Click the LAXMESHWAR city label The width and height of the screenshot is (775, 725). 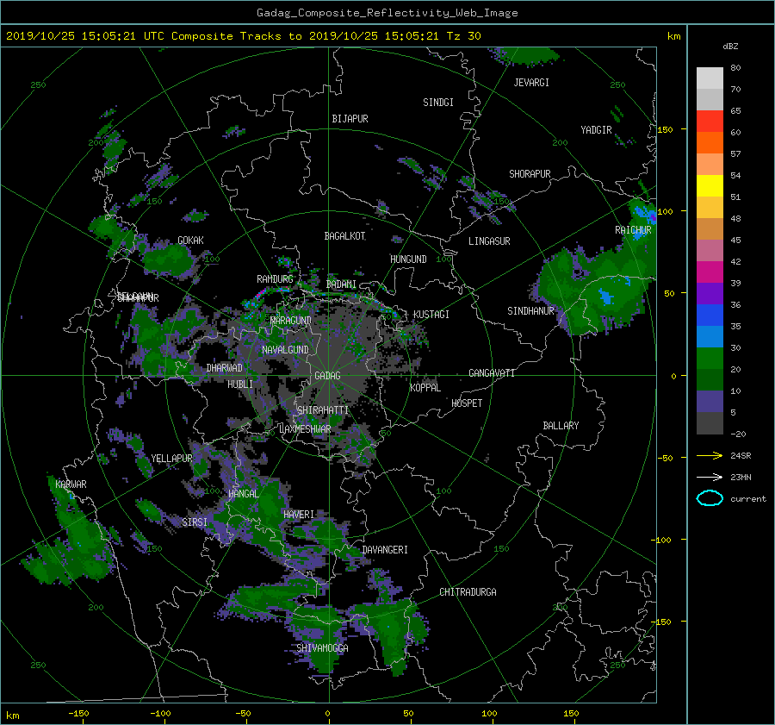pyautogui.click(x=305, y=429)
